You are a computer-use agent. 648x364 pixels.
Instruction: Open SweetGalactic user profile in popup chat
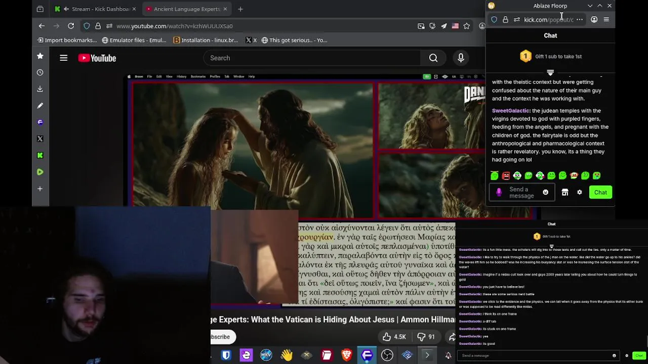click(511, 111)
